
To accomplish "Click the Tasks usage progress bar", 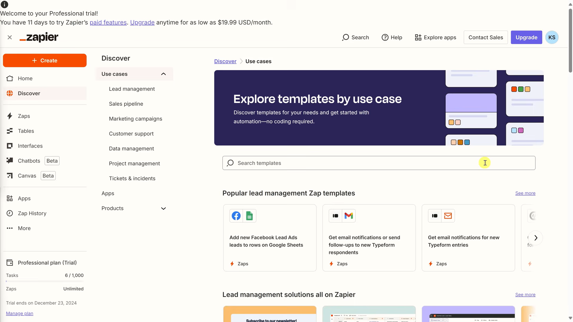I will [x=44, y=281].
